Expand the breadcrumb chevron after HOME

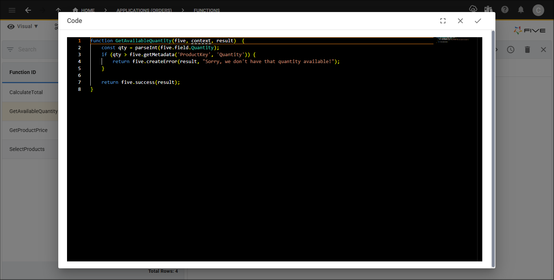[105, 10]
